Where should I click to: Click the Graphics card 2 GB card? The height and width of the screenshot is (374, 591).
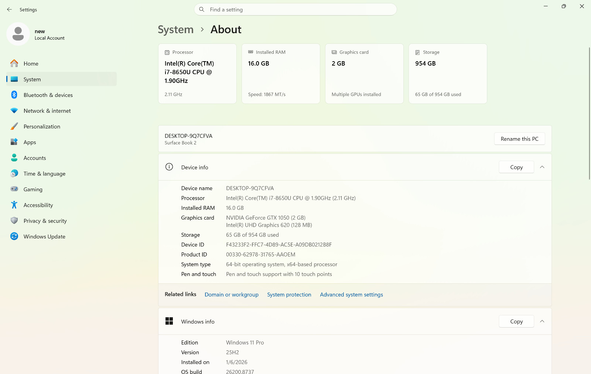(x=364, y=74)
